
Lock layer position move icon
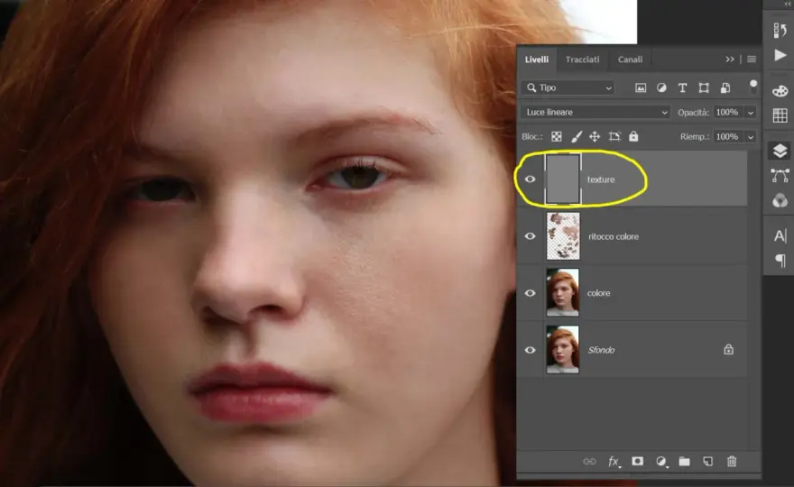595,137
